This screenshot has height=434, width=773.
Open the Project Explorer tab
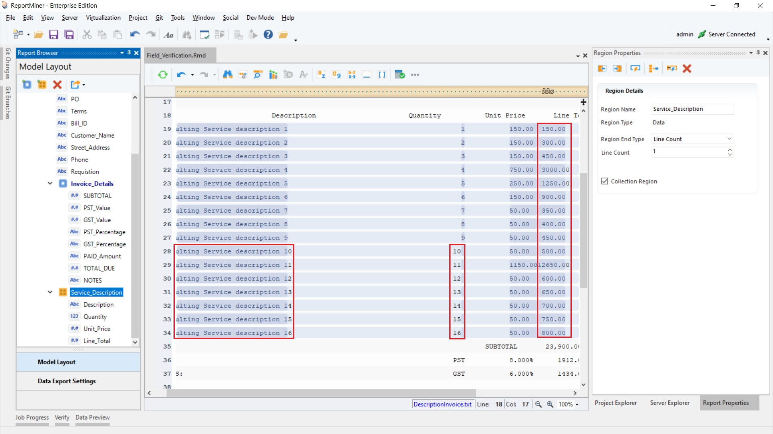[616, 403]
